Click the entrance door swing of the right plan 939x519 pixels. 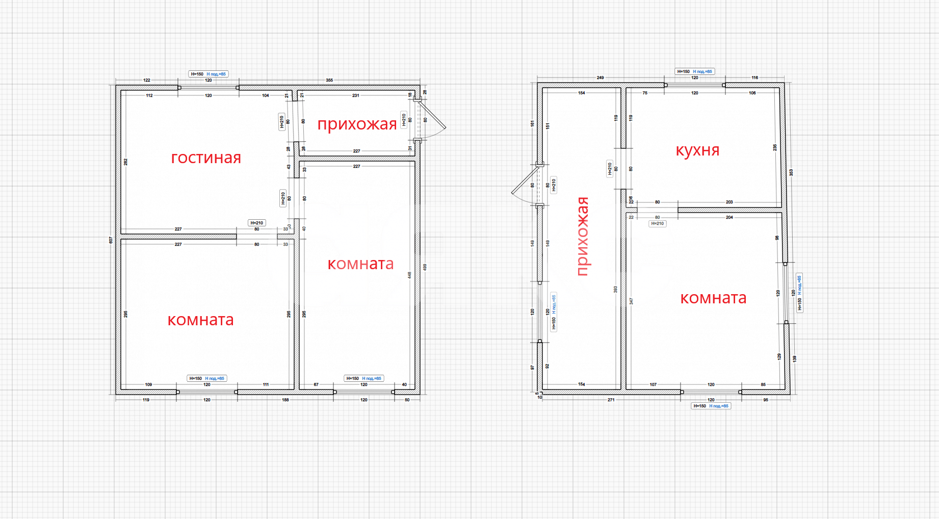(524, 185)
